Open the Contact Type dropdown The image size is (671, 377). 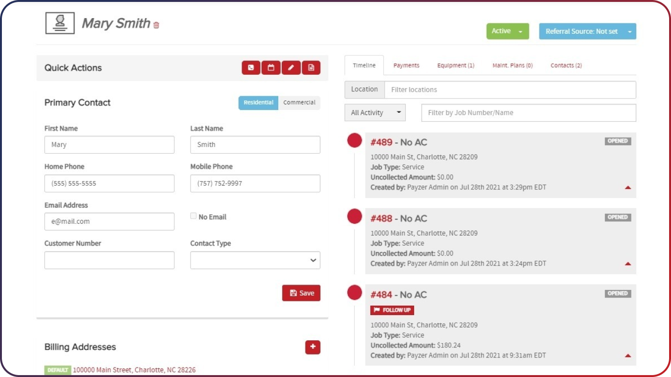coord(255,260)
